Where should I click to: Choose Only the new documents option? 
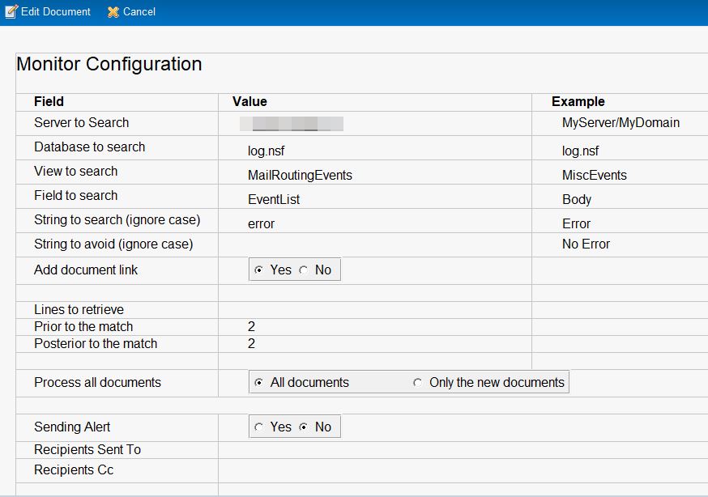tap(417, 383)
